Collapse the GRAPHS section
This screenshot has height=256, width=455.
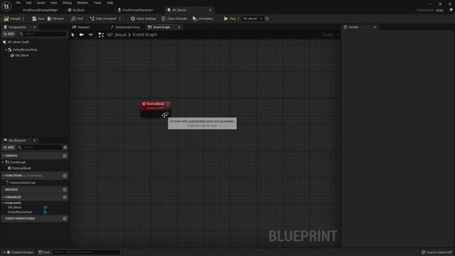coord(4,156)
